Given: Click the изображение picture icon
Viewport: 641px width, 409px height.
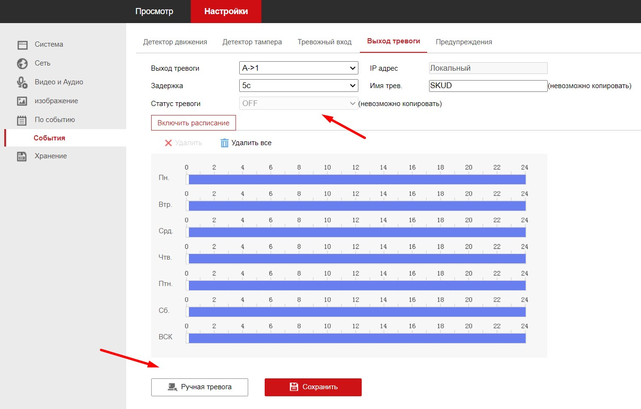Looking at the screenshot, I should (x=22, y=101).
